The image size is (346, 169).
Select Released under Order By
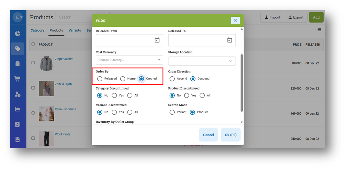[x=100, y=79]
